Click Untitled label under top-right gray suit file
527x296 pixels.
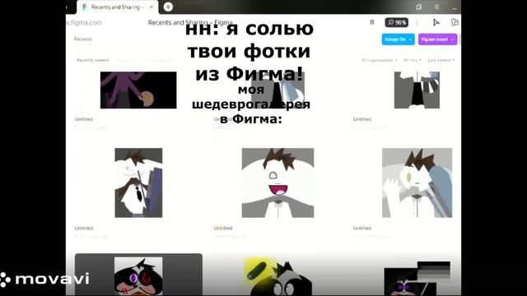(362, 119)
